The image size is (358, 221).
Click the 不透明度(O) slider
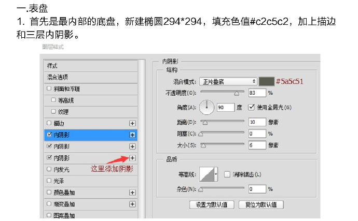[x=223, y=92]
